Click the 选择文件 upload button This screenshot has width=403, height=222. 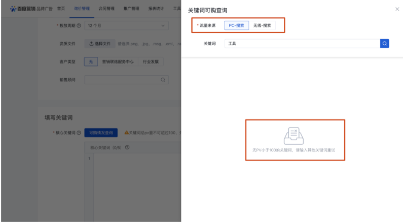tap(100, 44)
